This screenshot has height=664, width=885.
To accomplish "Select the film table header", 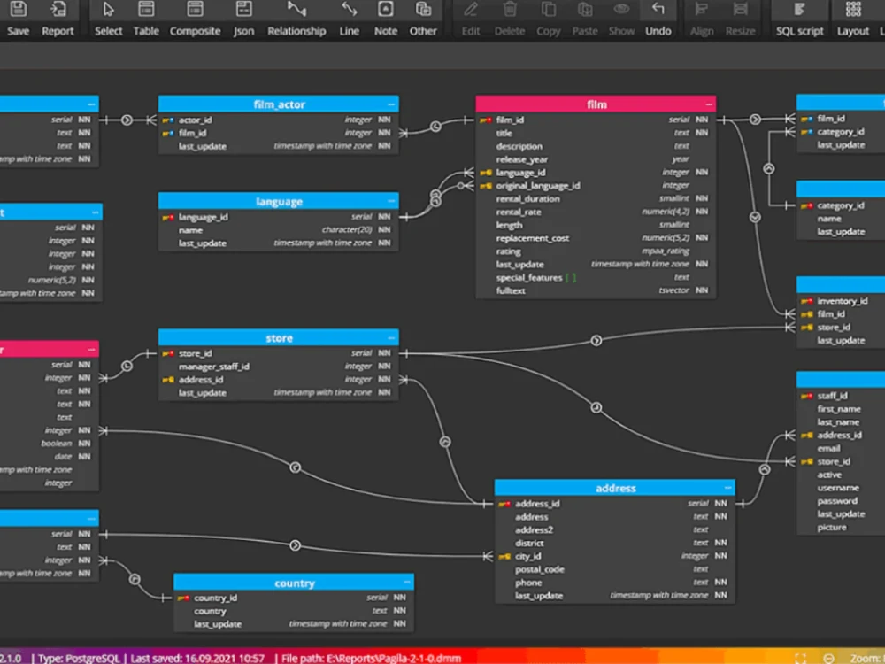I will click(595, 104).
